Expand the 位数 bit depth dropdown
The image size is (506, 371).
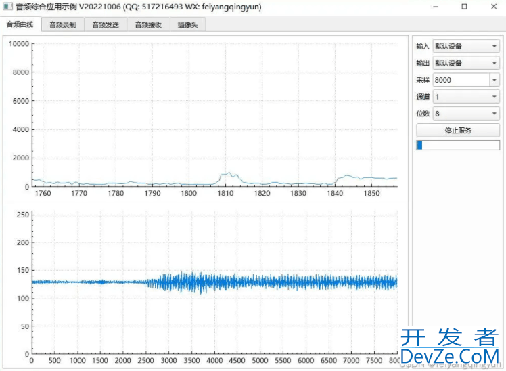click(x=466, y=113)
